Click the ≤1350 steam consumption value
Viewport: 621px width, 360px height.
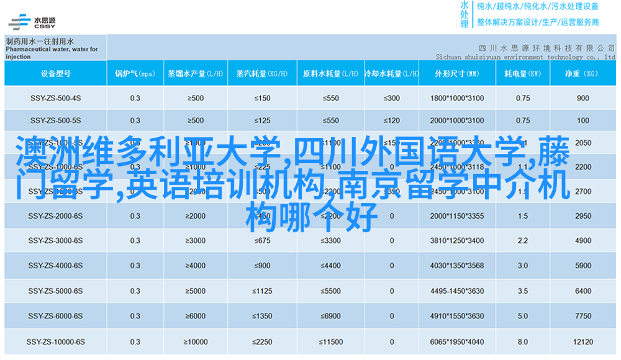tap(262, 316)
